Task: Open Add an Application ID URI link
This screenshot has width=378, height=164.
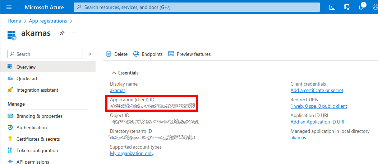Action: coord(317,122)
